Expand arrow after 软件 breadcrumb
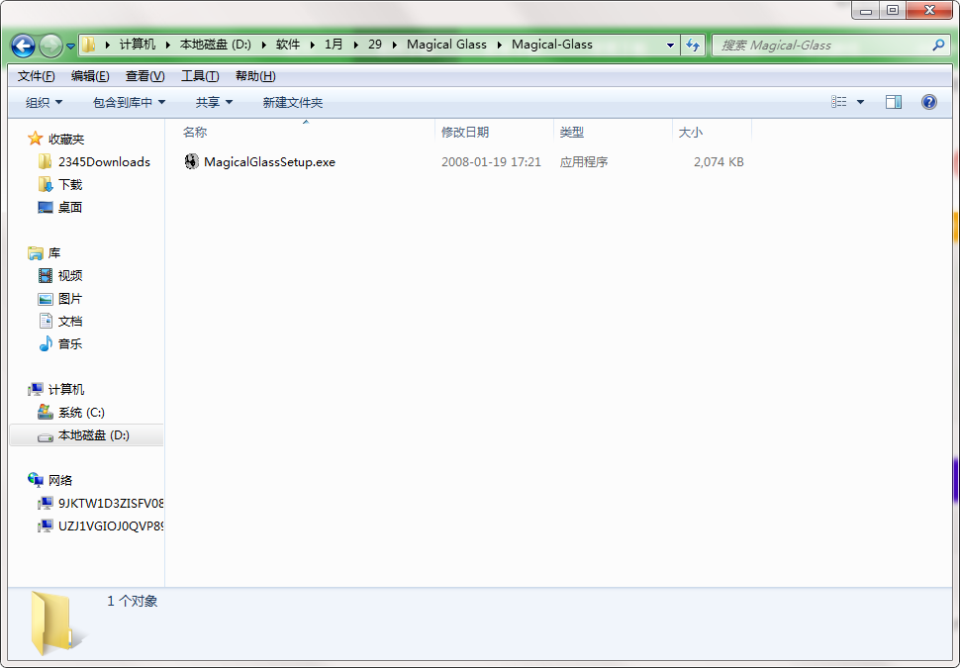 (x=312, y=45)
